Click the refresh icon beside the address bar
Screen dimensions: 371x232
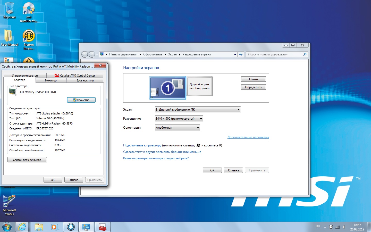241,54
